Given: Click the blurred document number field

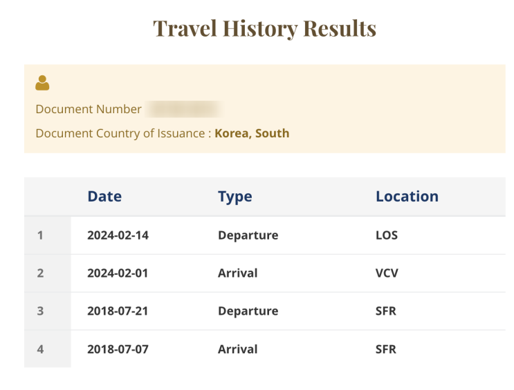Looking at the screenshot, I should pyautogui.click(x=184, y=109).
